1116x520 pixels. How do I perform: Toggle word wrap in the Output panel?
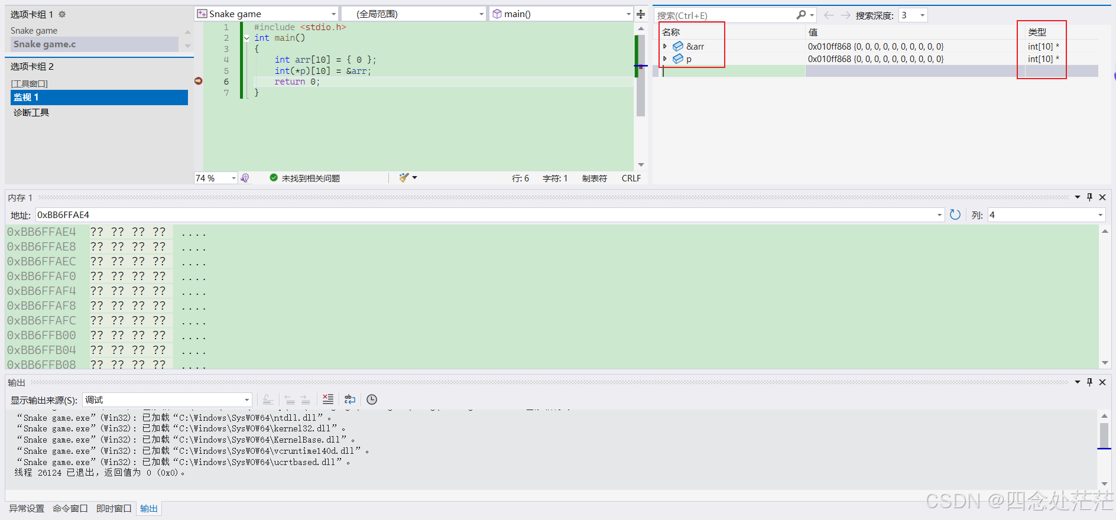tap(350, 399)
